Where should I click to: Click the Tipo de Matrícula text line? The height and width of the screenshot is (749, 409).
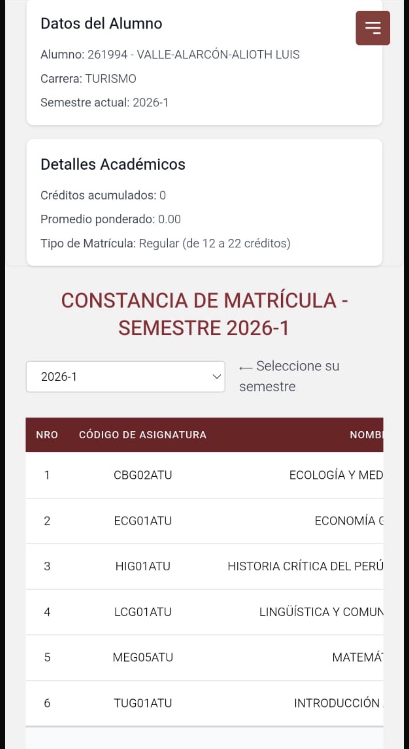click(x=166, y=243)
